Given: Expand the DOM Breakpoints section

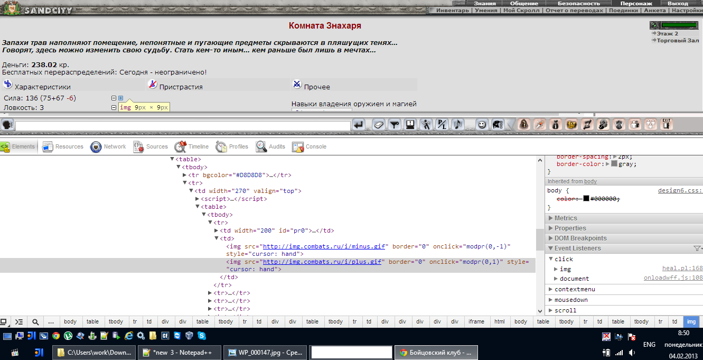Looking at the screenshot, I should coord(624,238).
